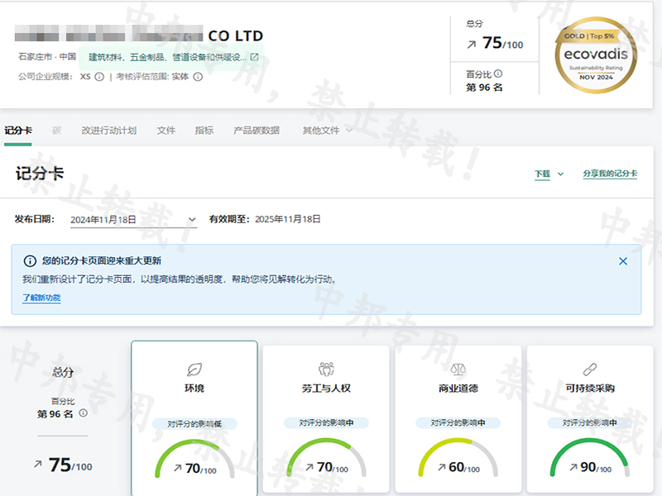Click the people icon on 劳工与人权 card
Screen dimensions: 662x496
coord(326,369)
